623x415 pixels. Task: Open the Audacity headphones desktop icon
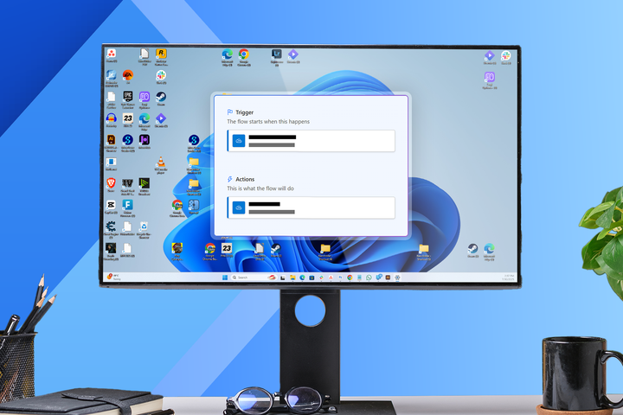pyautogui.click(x=112, y=118)
